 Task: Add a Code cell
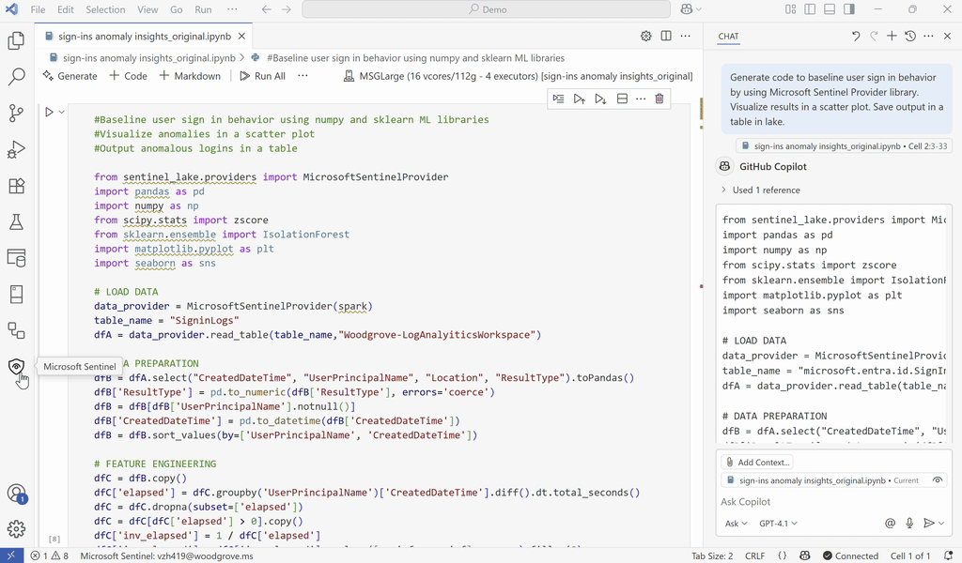(x=128, y=76)
